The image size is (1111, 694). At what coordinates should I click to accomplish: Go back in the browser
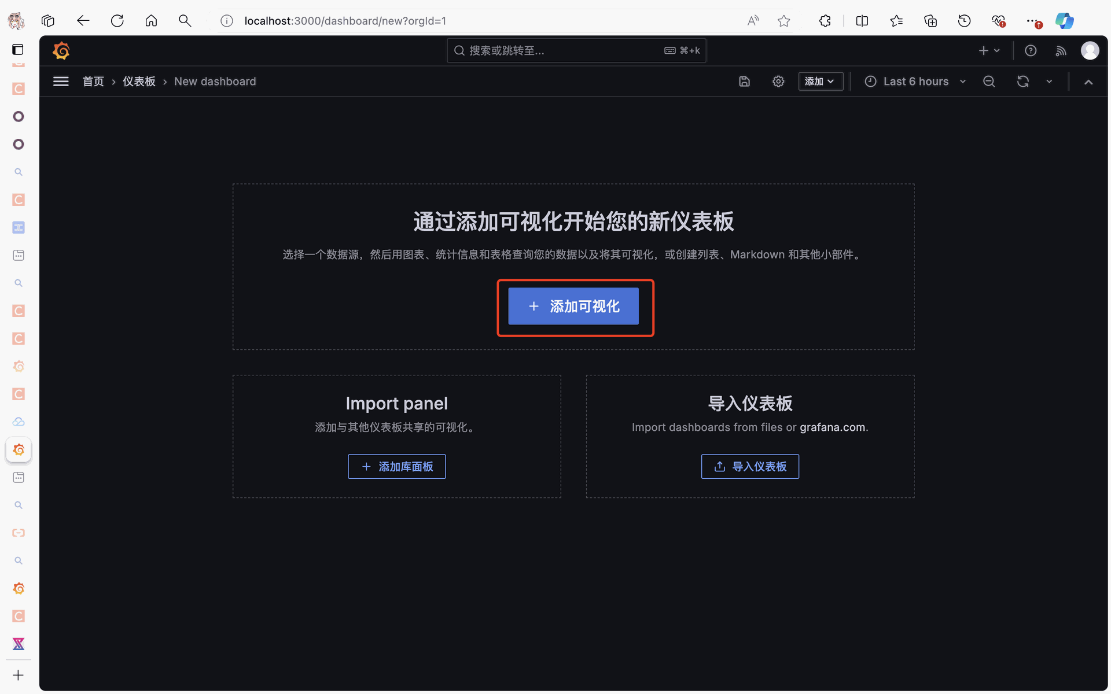(83, 21)
